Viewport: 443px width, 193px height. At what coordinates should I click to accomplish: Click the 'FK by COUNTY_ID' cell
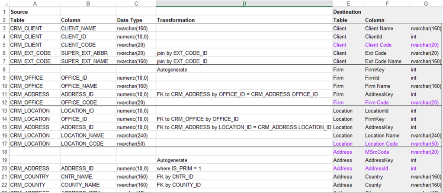[244, 185]
